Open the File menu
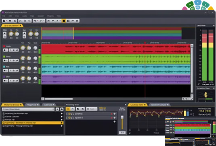The image size is (216, 146). tap(4, 16)
